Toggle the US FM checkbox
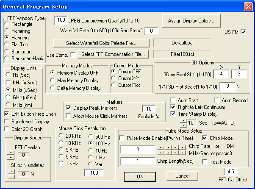255x189 pixels. tap(243, 32)
